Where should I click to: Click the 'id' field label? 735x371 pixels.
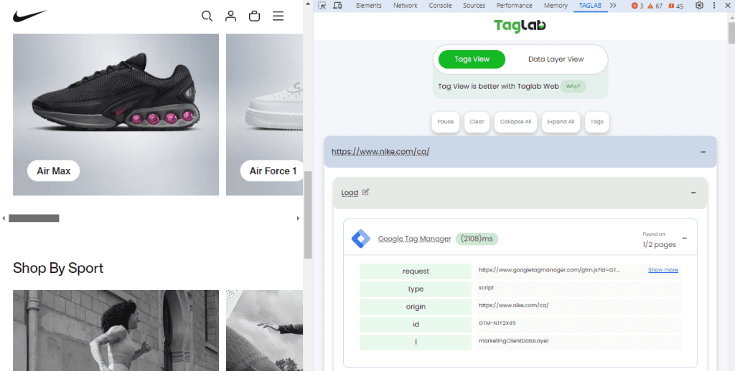pyautogui.click(x=416, y=324)
